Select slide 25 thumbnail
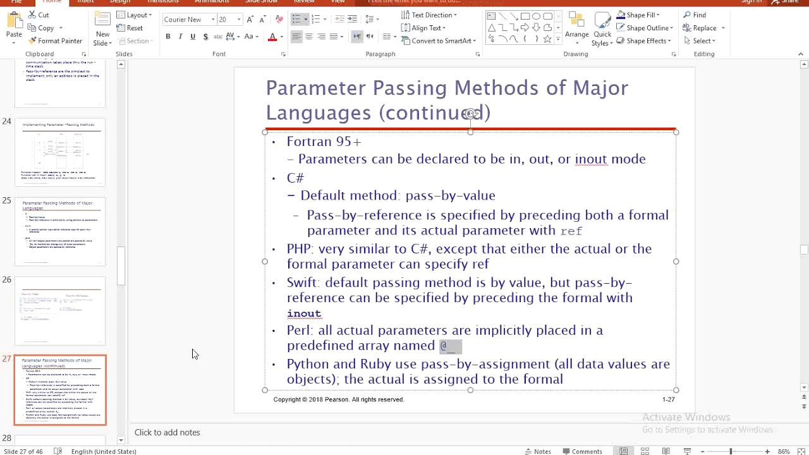This screenshot has width=809, height=455. coord(60,231)
